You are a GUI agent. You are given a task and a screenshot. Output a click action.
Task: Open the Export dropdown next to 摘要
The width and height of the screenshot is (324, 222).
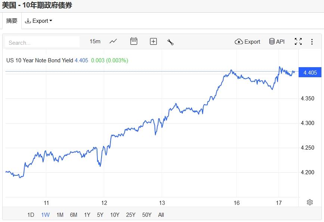coord(38,21)
